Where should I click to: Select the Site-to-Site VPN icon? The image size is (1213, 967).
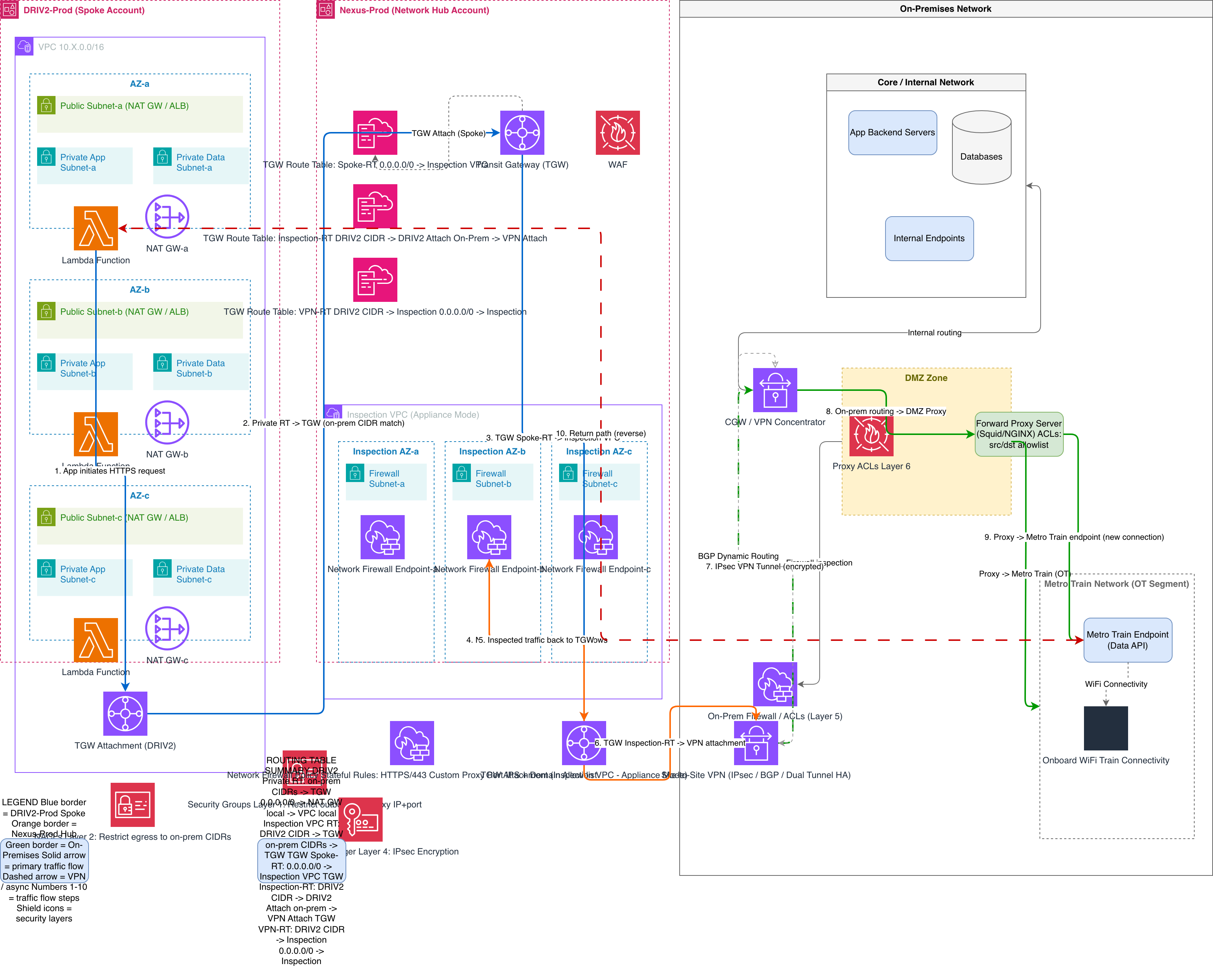pyautogui.click(x=756, y=743)
